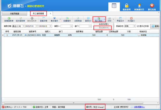Click the 新增借款单 add icon
Image resolution: width=161 pixels, height=110 pixels.
click(9, 18)
